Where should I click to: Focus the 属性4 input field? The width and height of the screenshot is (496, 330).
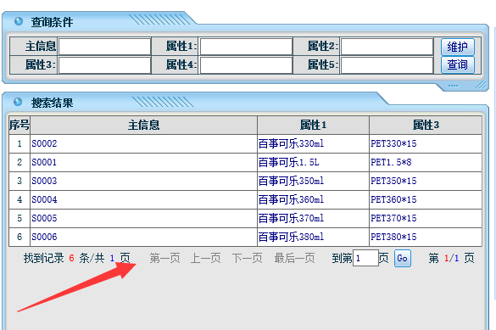(246, 65)
